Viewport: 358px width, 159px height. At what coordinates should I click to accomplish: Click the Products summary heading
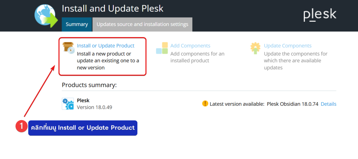(89, 85)
